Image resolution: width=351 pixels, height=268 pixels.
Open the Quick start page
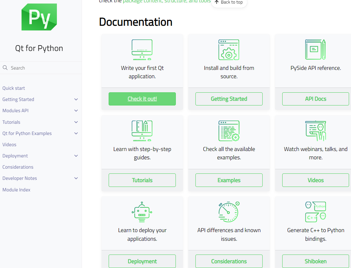click(14, 88)
